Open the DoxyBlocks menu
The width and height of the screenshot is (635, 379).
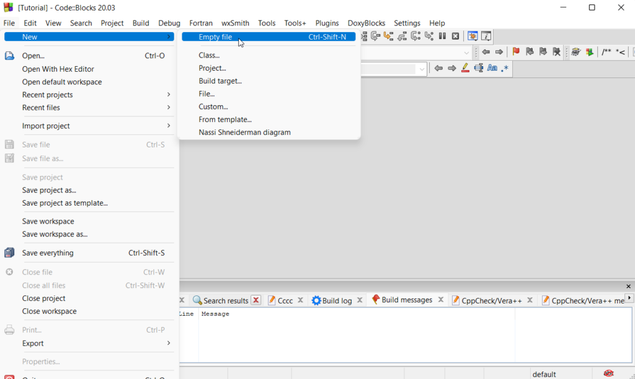click(x=366, y=23)
